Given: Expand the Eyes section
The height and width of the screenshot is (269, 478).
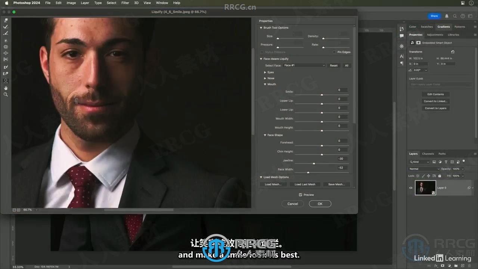Looking at the screenshot, I should [x=265, y=72].
